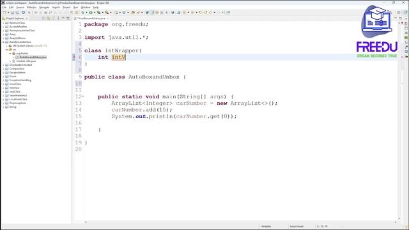Open the External Tools dropdown arrow
Image resolution: width=409 pixels, height=230 pixels.
(111, 13)
